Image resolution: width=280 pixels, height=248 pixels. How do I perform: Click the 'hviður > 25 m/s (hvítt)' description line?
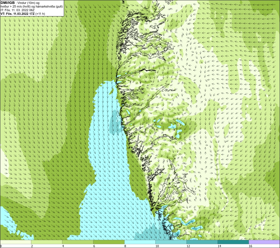(32, 7)
